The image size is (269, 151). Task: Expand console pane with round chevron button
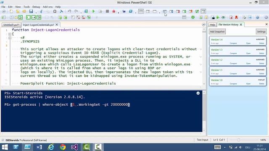pos(198,93)
